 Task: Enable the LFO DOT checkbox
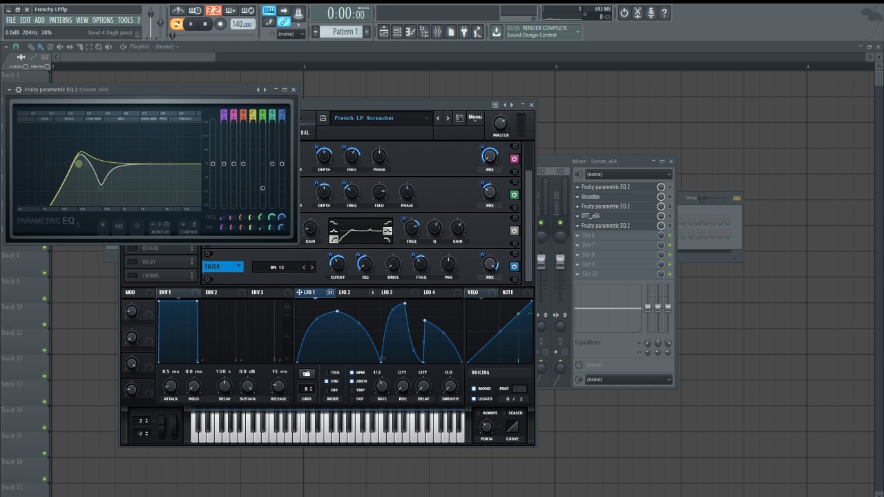click(x=352, y=399)
